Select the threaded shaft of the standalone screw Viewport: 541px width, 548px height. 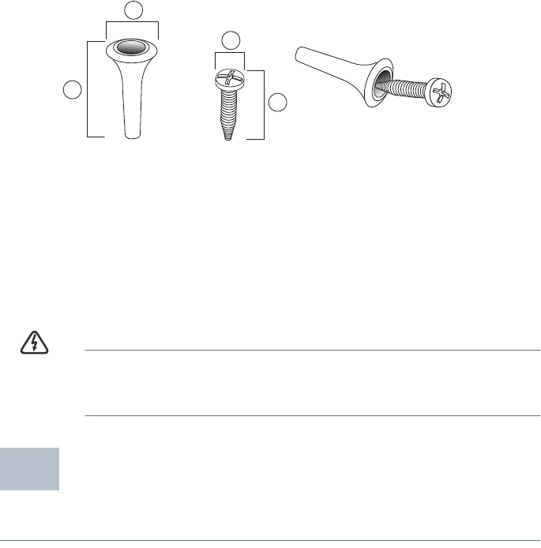(228, 111)
